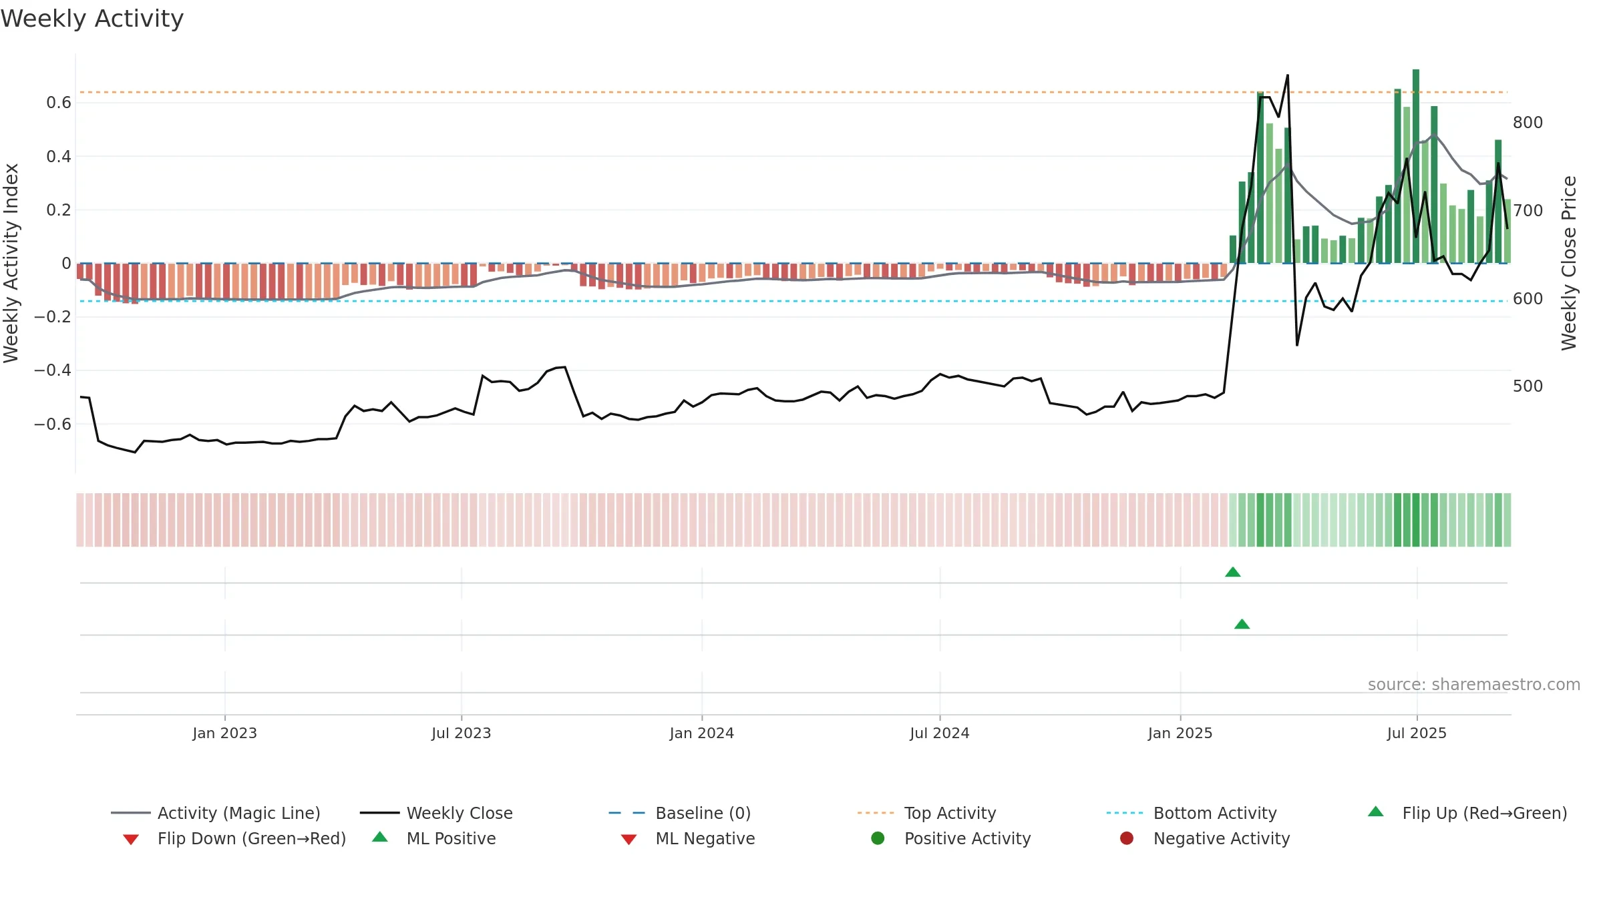Click the upper green flip-up triangle marker

click(x=1233, y=572)
